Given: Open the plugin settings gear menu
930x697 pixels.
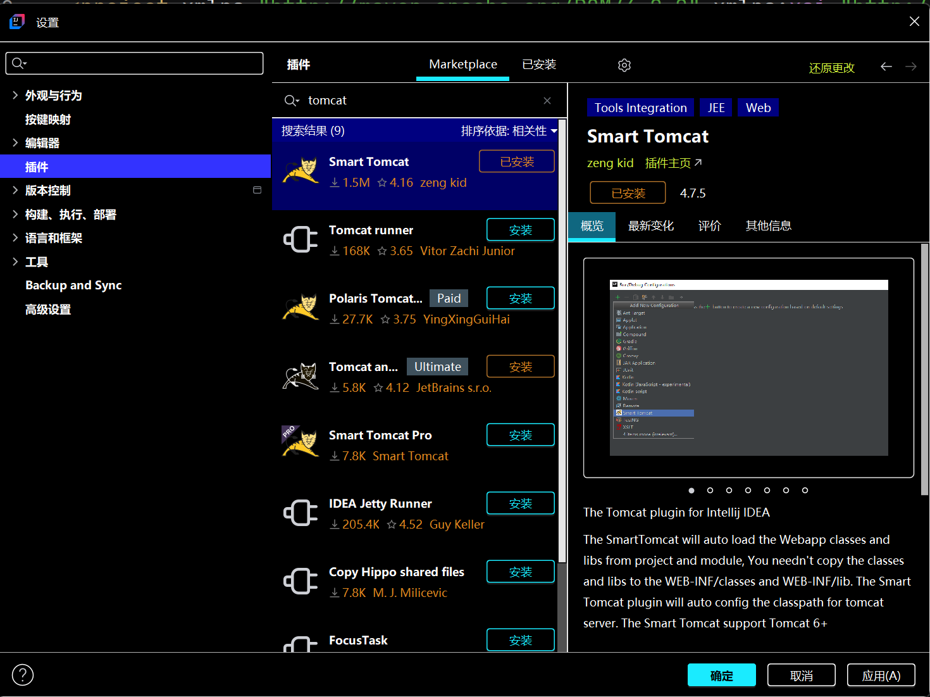Looking at the screenshot, I should tap(624, 65).
